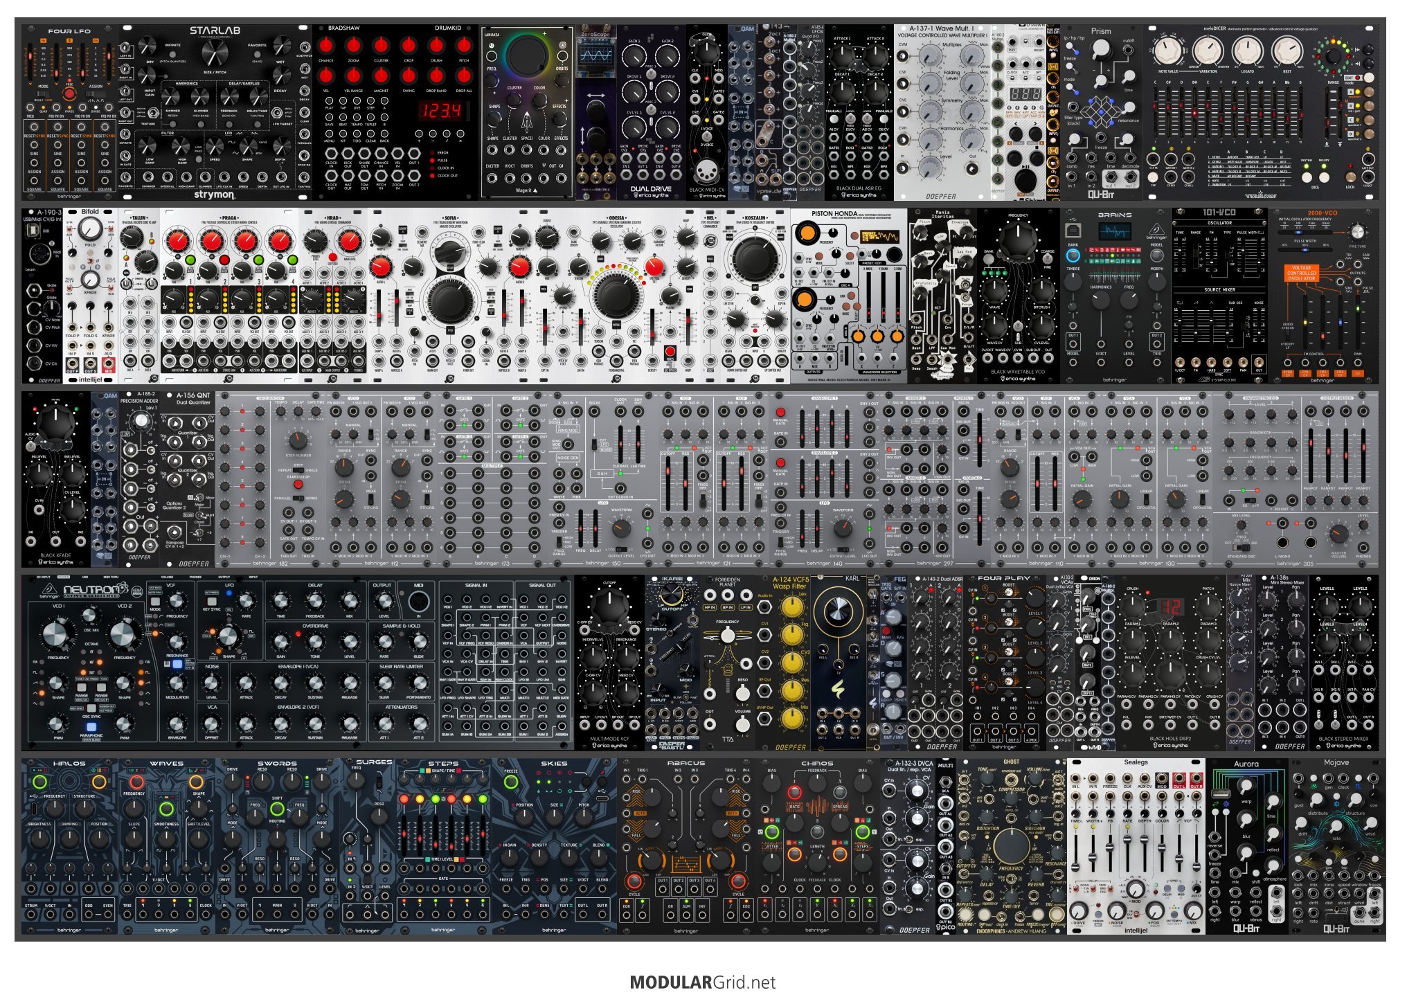Click the Black XFade module
1407x997 pixels.
[x=56, y=479]
